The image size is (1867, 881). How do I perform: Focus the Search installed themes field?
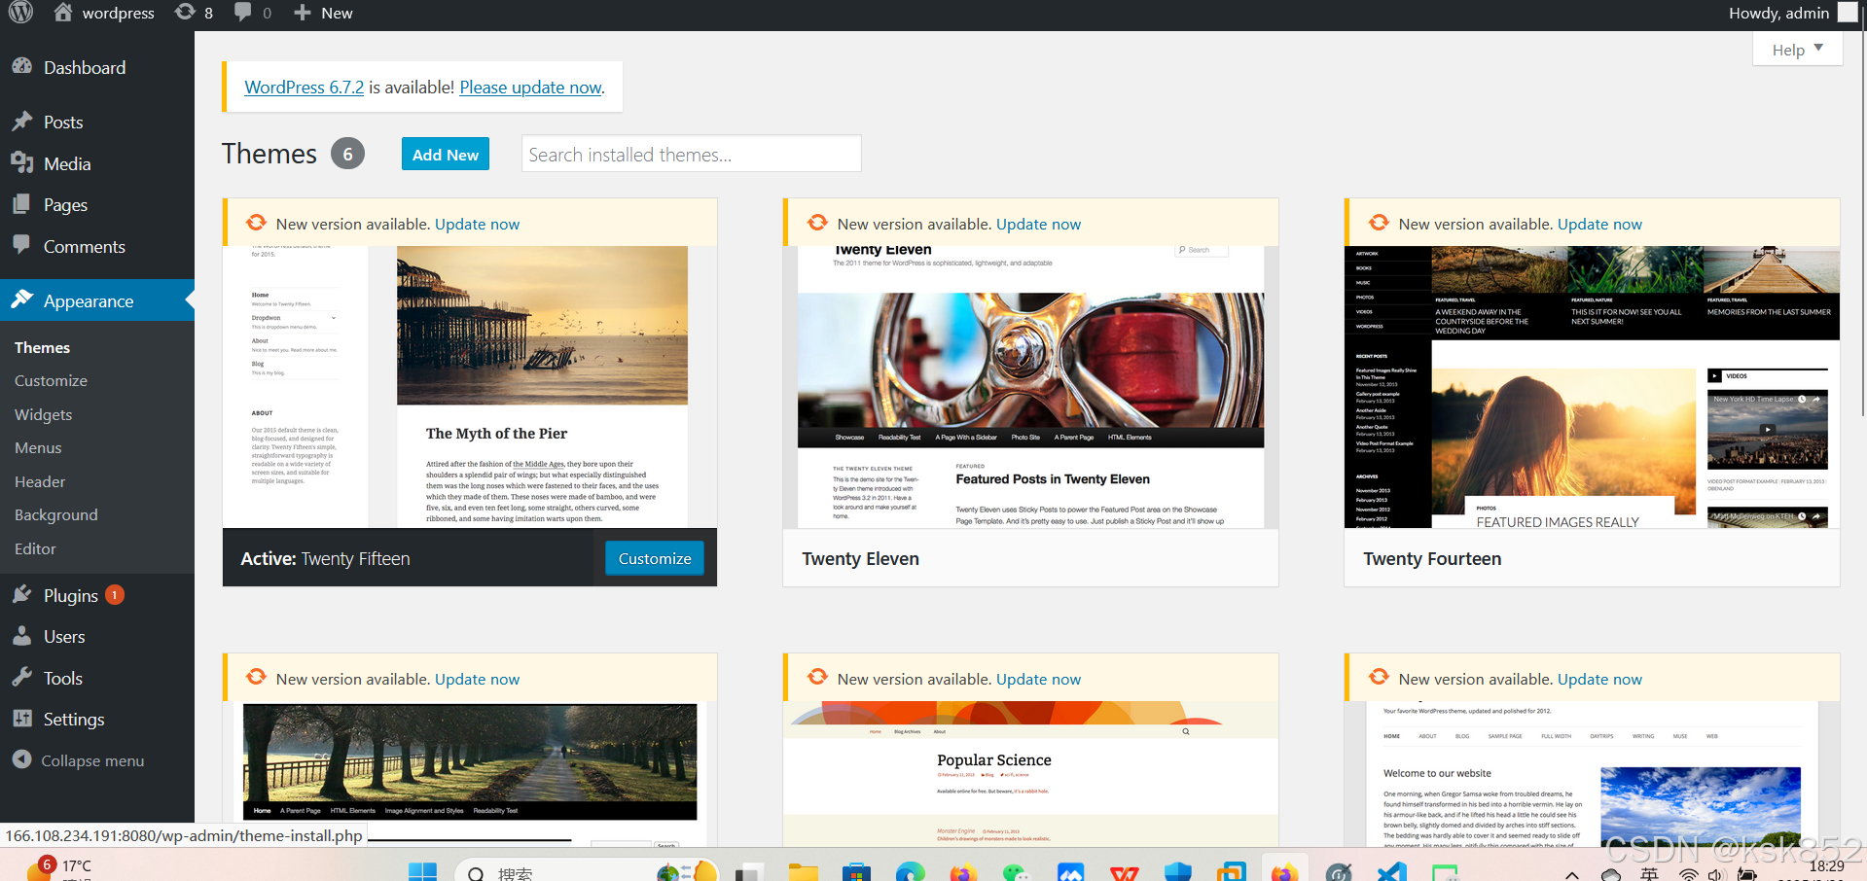click(x=692, y=155)
